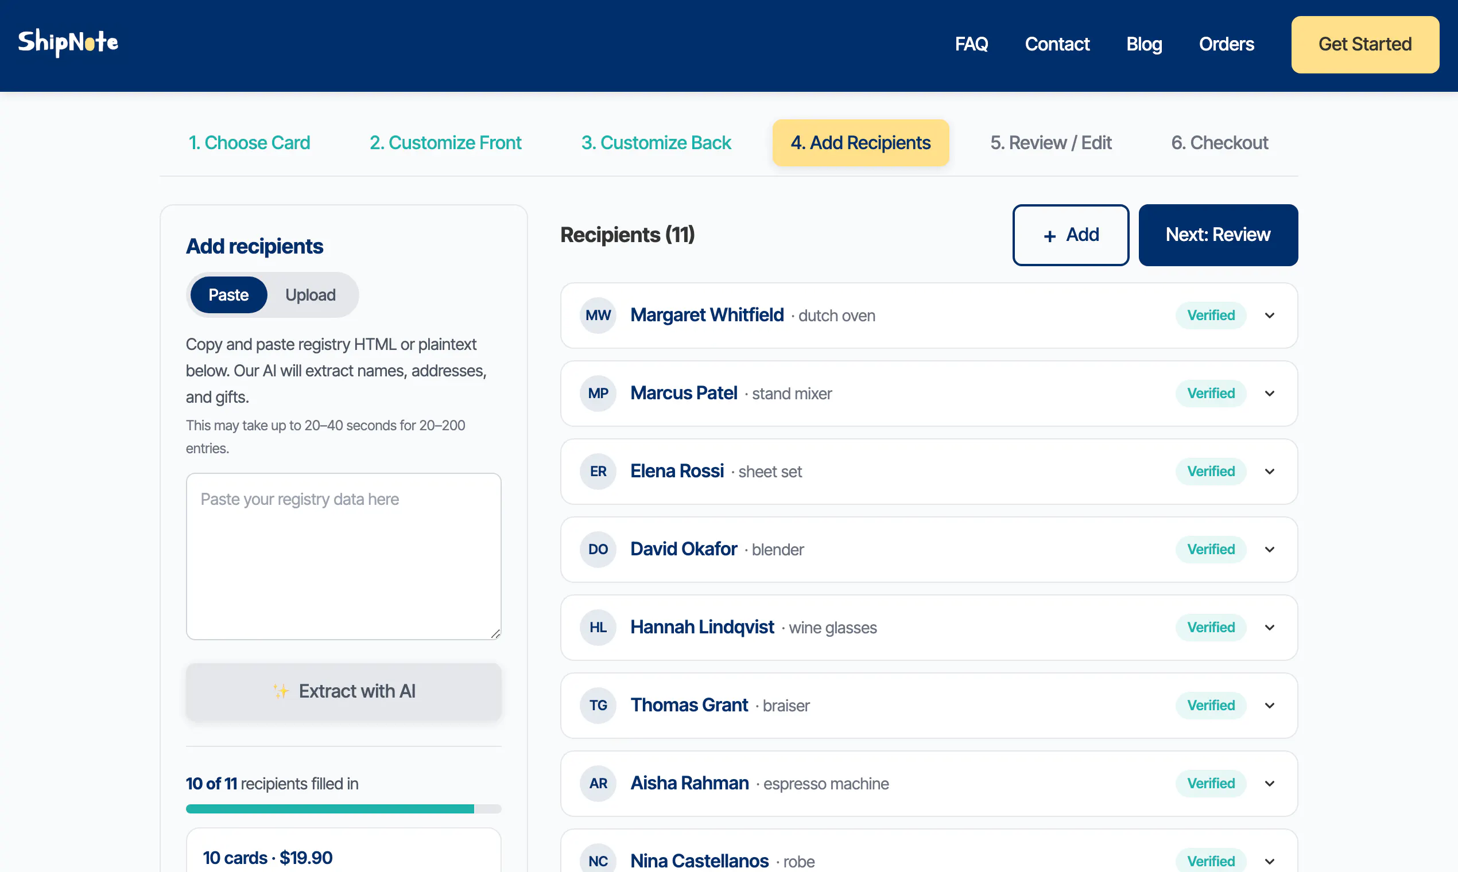Go to step 6. Checkout
This screenshot has height=872, width=1458.
[1219, 143]
